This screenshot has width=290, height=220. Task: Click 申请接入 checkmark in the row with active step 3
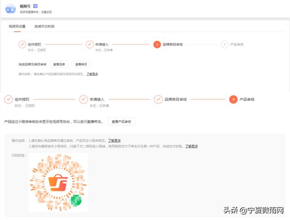90,44
